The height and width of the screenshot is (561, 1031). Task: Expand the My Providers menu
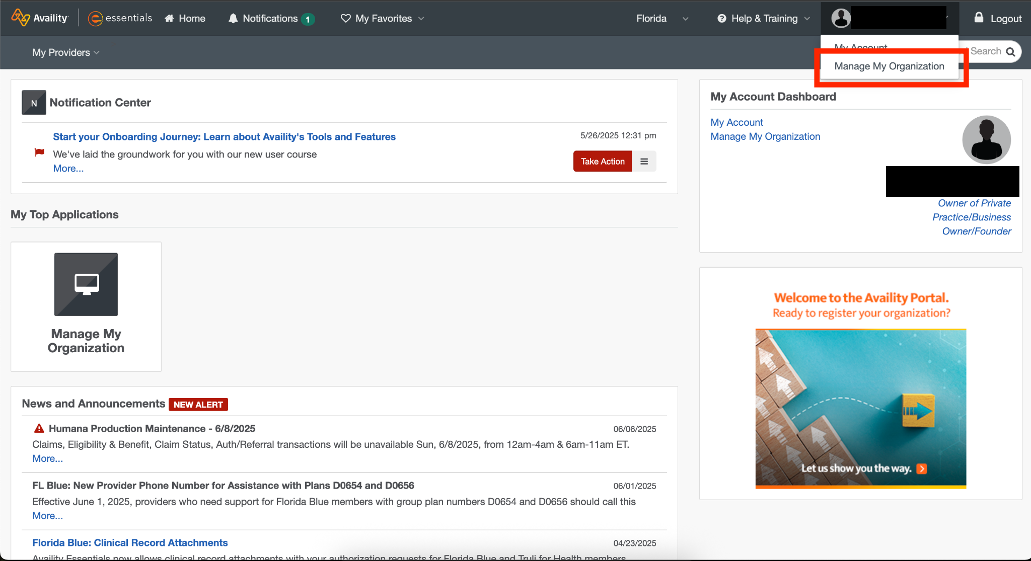[x=65, y=52]
